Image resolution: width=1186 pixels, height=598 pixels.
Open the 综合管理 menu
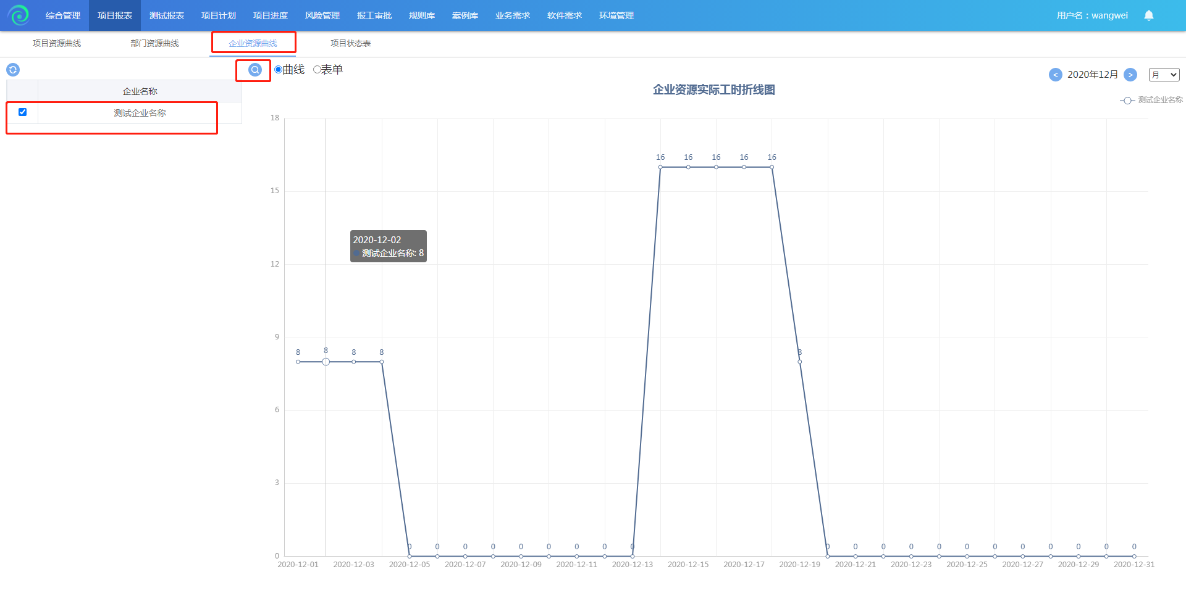[x=63, y=15]
